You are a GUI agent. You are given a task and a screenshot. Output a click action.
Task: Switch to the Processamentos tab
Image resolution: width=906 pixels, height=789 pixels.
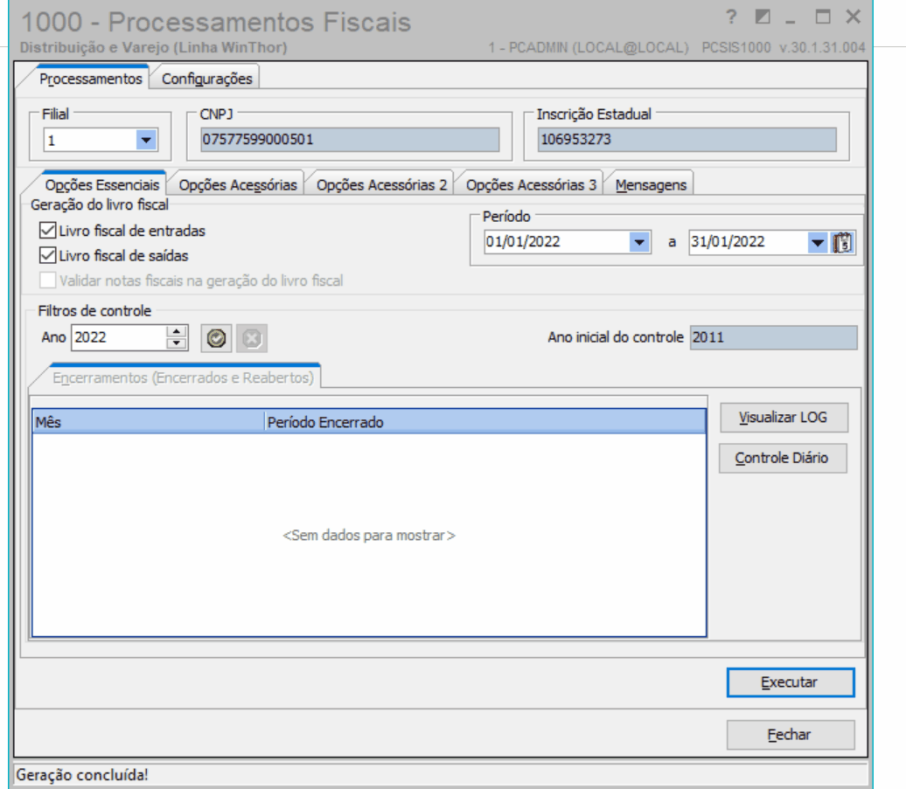tap(90, 79)
